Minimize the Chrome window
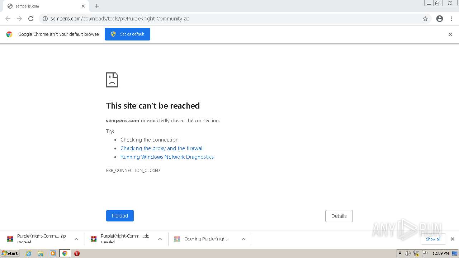The image size is (459, 258). coord(429,3)
